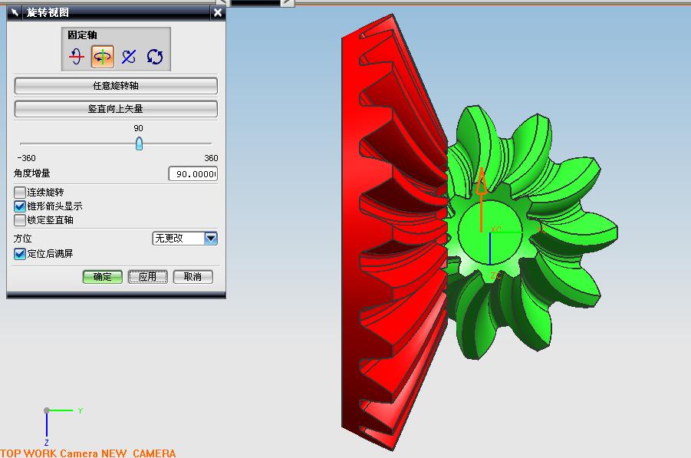This screenshot has height=458, width=691.
Task: Click the 竖直向上矢量 button
Action: click(x=116, y=108)
